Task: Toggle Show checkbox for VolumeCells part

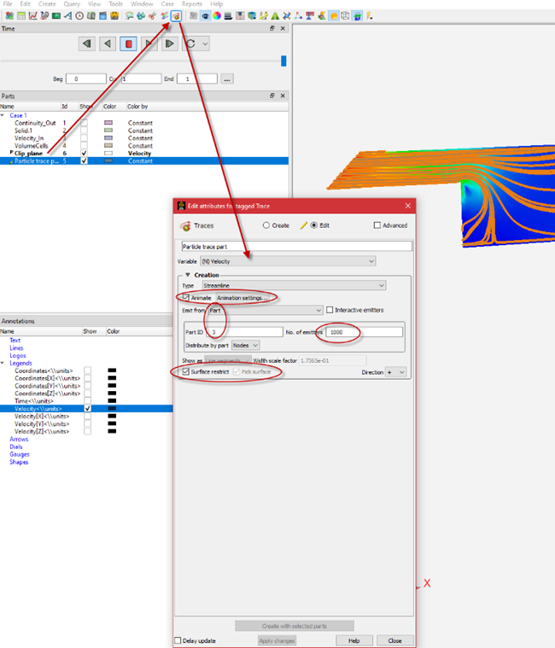Action: pos(84,145)
